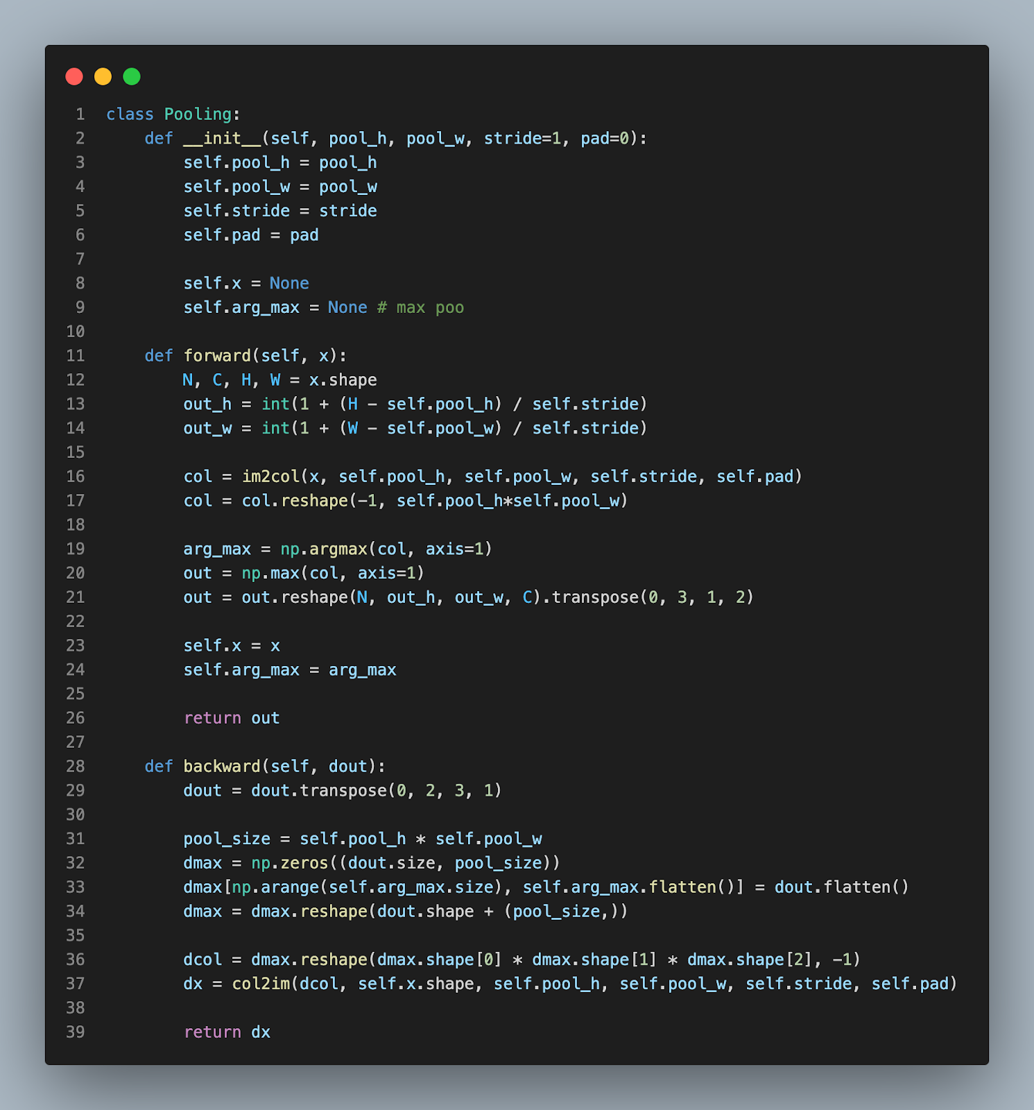The width and height of the screenshot is (1034, 1110).
Task: Click the "self.arg_max = arg_max" line
Action: point(290,670)
